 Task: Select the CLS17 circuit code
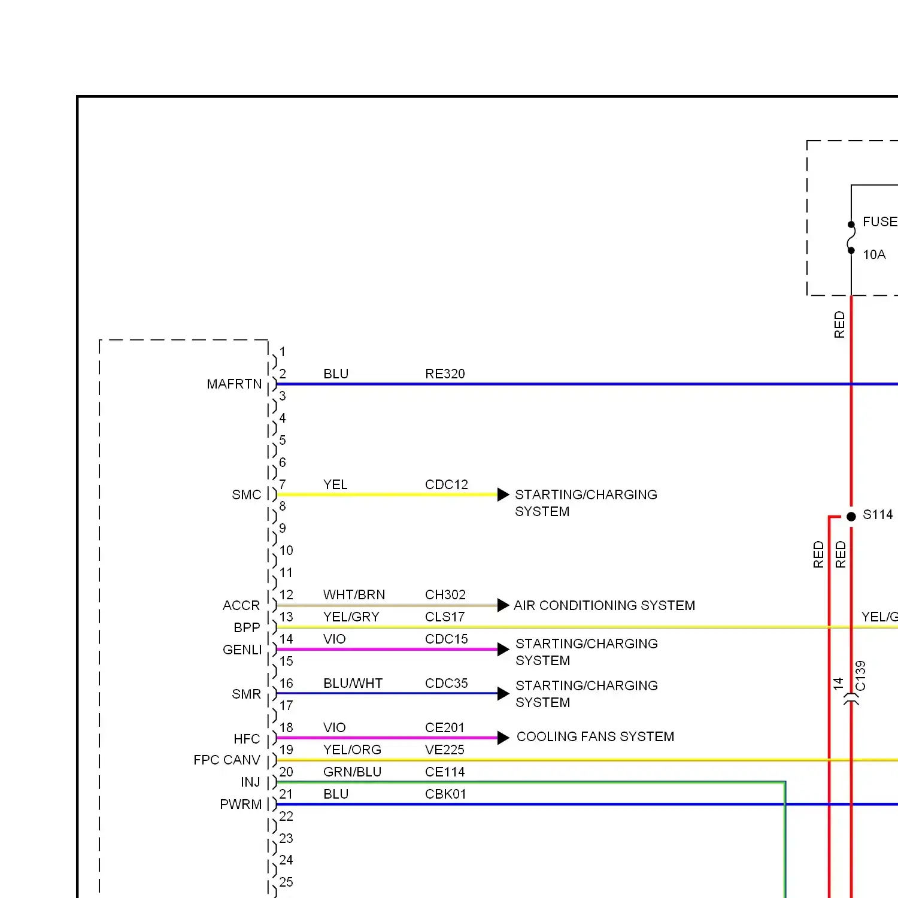[445, 617]
